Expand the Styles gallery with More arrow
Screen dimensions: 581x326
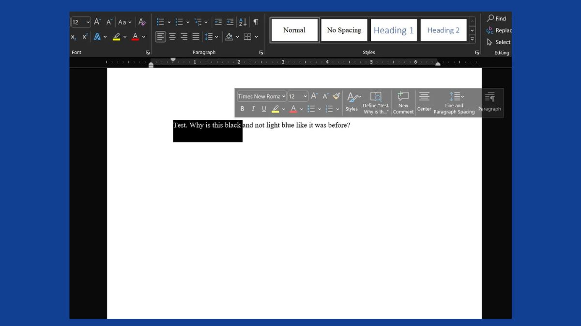473,40
